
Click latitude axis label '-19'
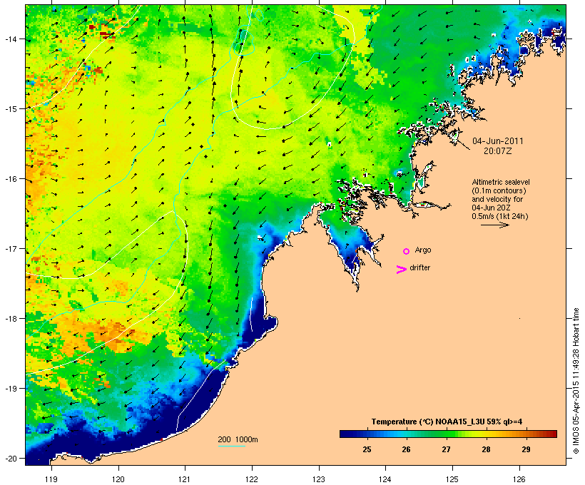click(x=10, y=389)
